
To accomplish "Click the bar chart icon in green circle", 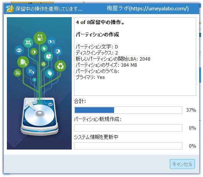I will point(18,73).
